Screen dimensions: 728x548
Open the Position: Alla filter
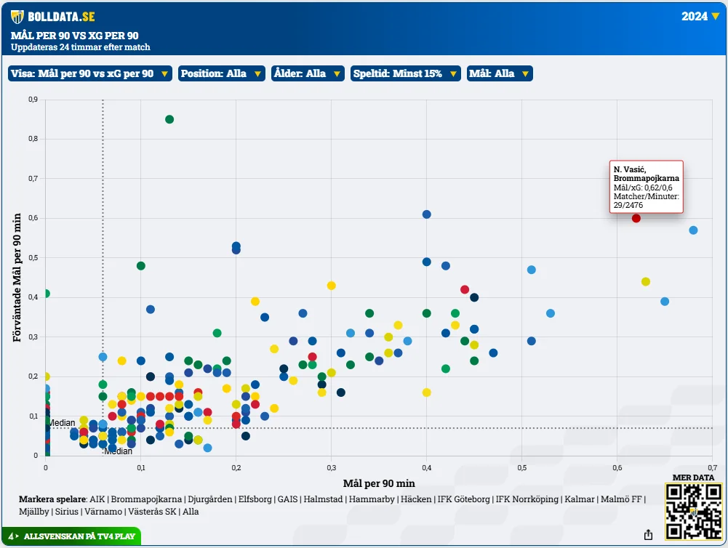(x=221, y=73)
